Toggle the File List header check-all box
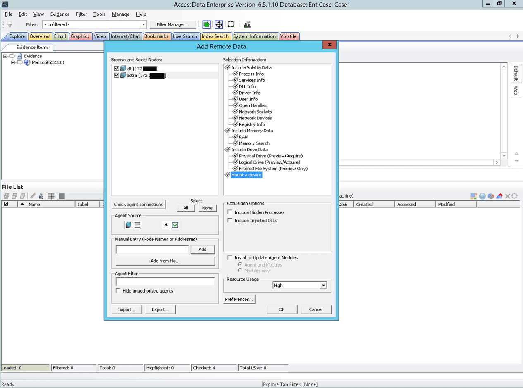Image resolution: width=523 pixels, height=388 pixels. 6,204
